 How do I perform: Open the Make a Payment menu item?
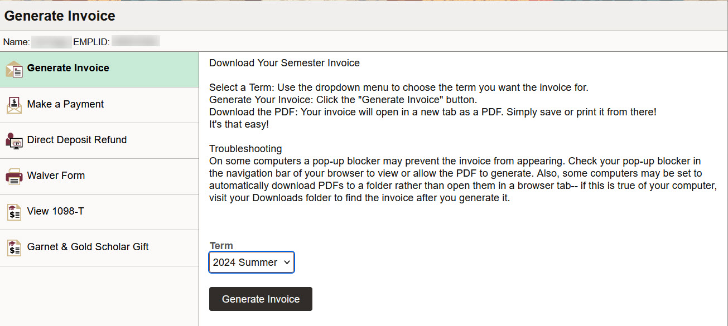[x=65, y=104]
